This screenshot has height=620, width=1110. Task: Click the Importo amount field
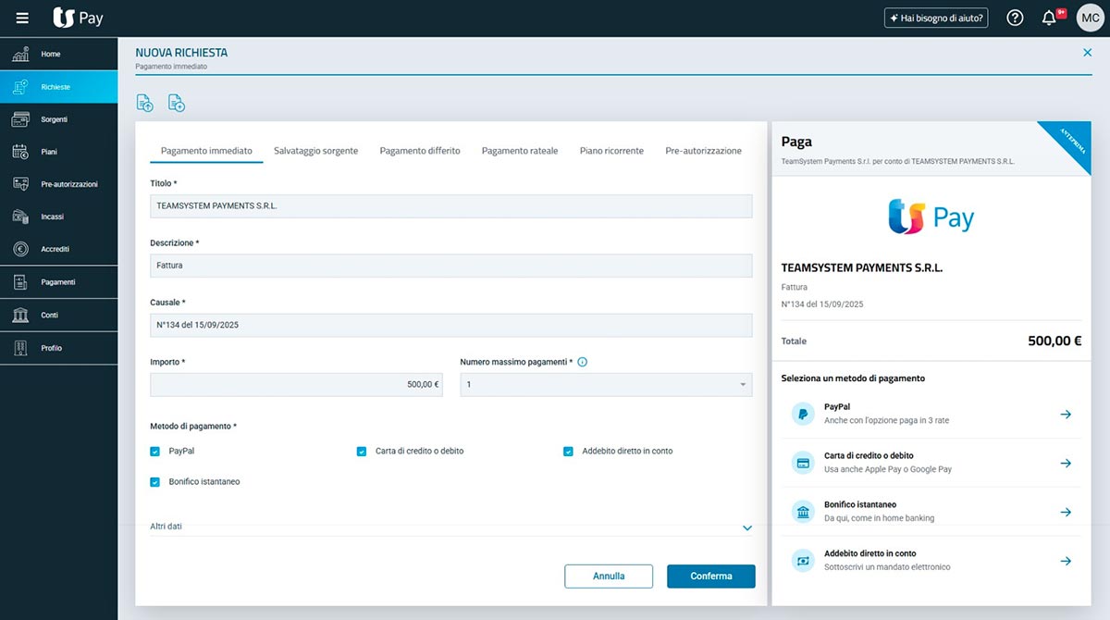296,384
